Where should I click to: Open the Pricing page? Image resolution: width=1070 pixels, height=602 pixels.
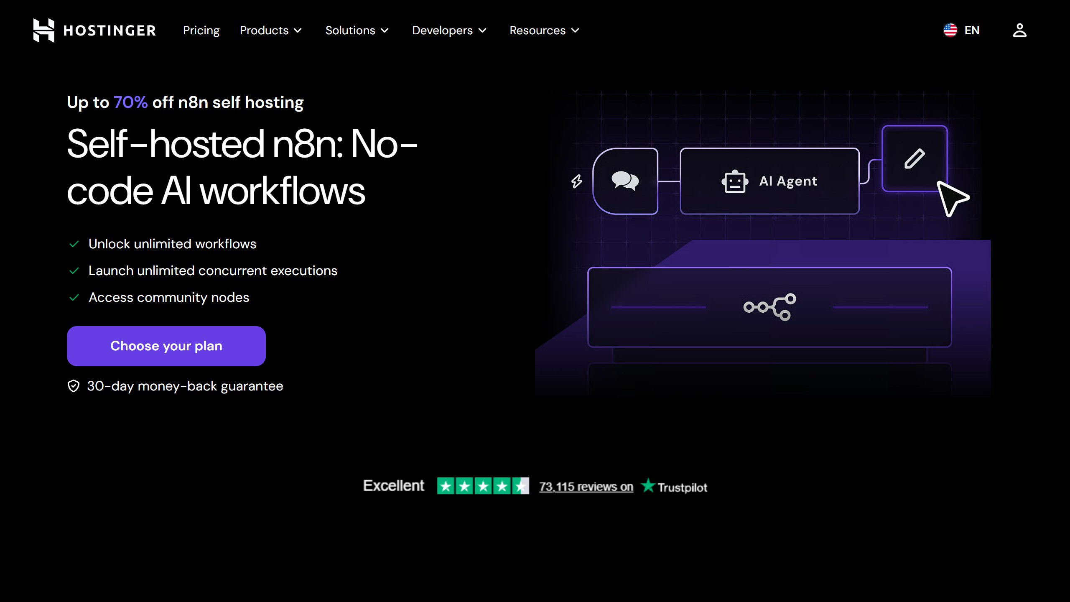[201, 31]
